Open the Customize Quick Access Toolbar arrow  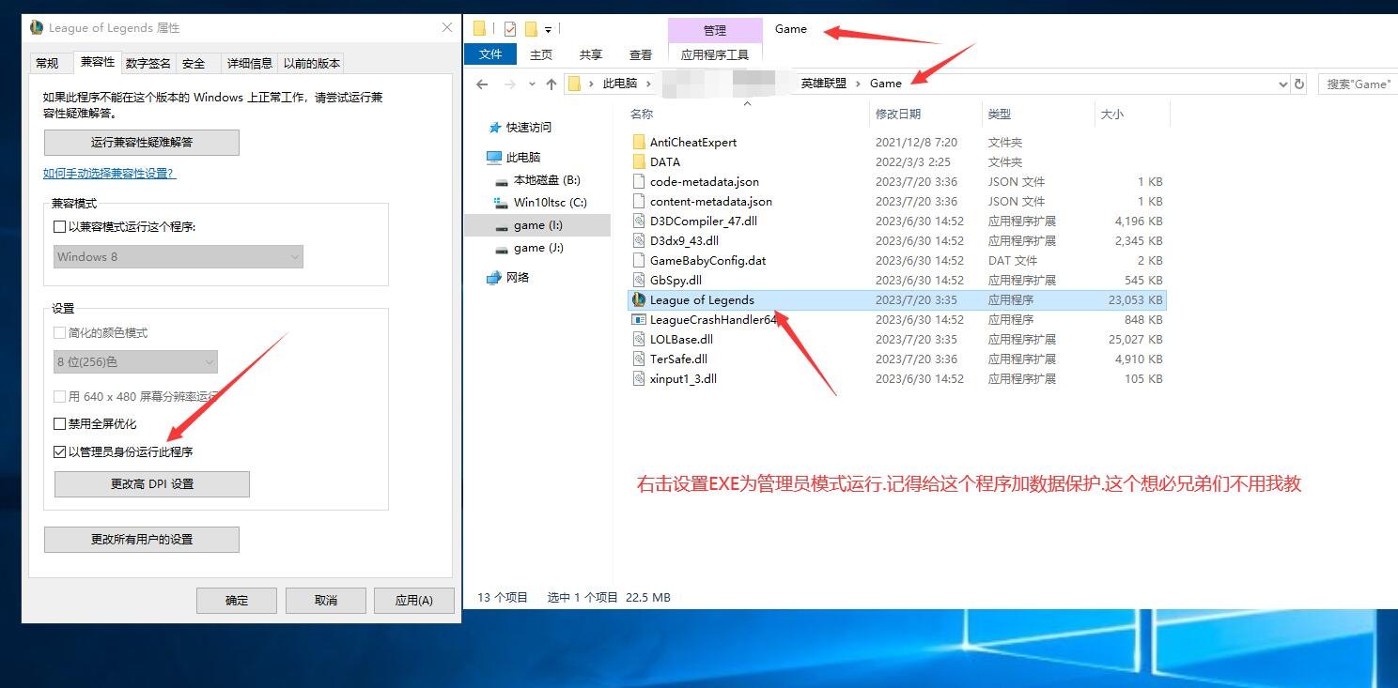pyautogui.click(x=548, y=29)
